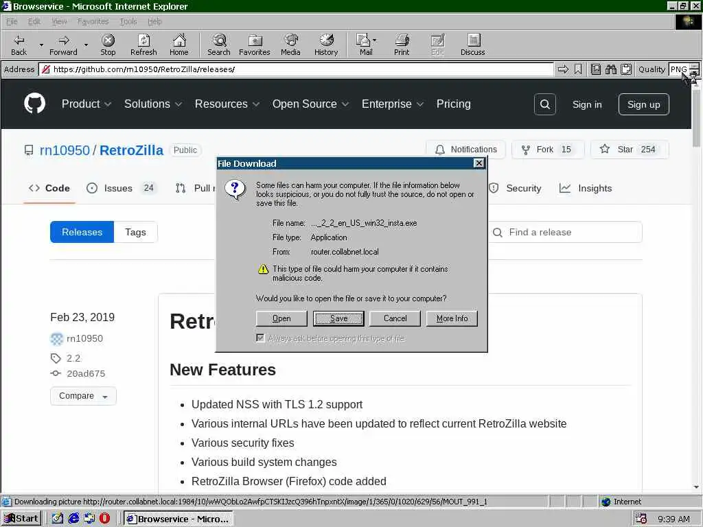Click the Find a release search field
This screenshot has height=527, width=703.
[x=566, y=232]
